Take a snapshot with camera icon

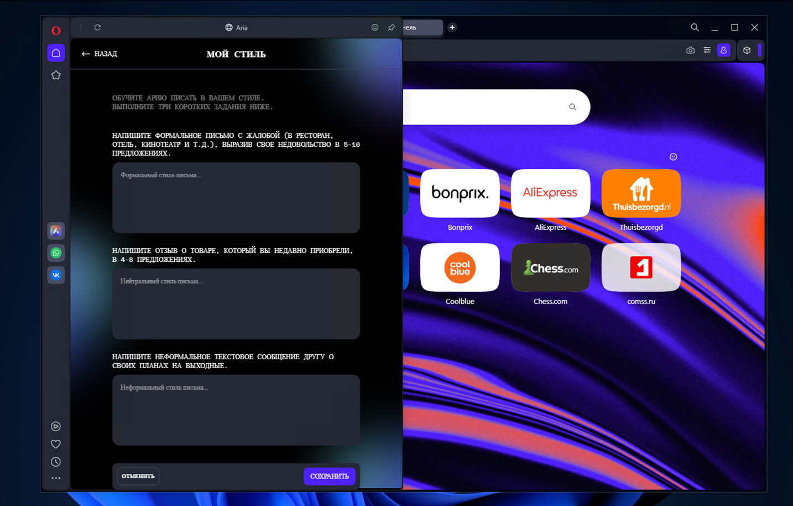click(x=691, y=50)
